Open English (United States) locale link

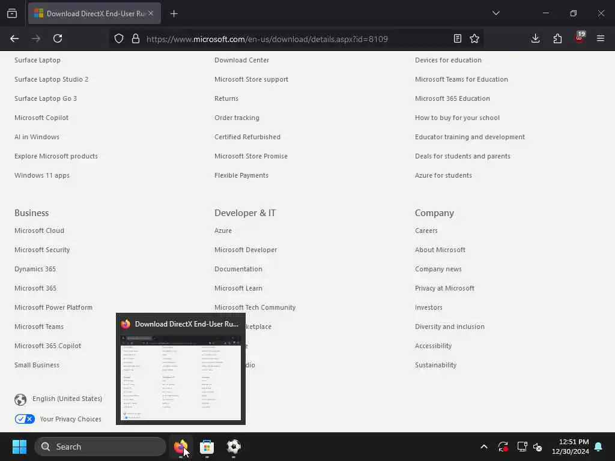67,399
